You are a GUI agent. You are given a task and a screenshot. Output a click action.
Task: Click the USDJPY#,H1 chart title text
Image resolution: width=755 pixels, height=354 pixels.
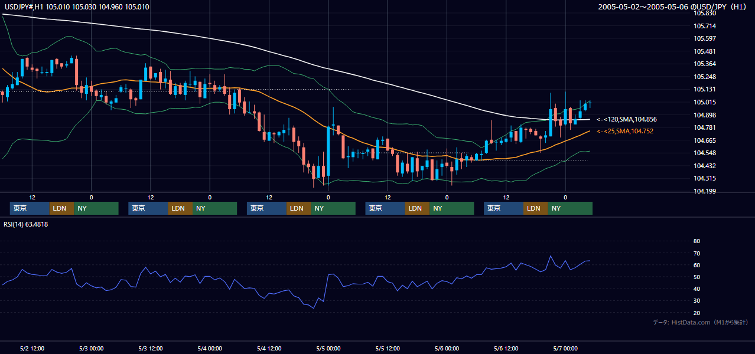click(77, 6)
